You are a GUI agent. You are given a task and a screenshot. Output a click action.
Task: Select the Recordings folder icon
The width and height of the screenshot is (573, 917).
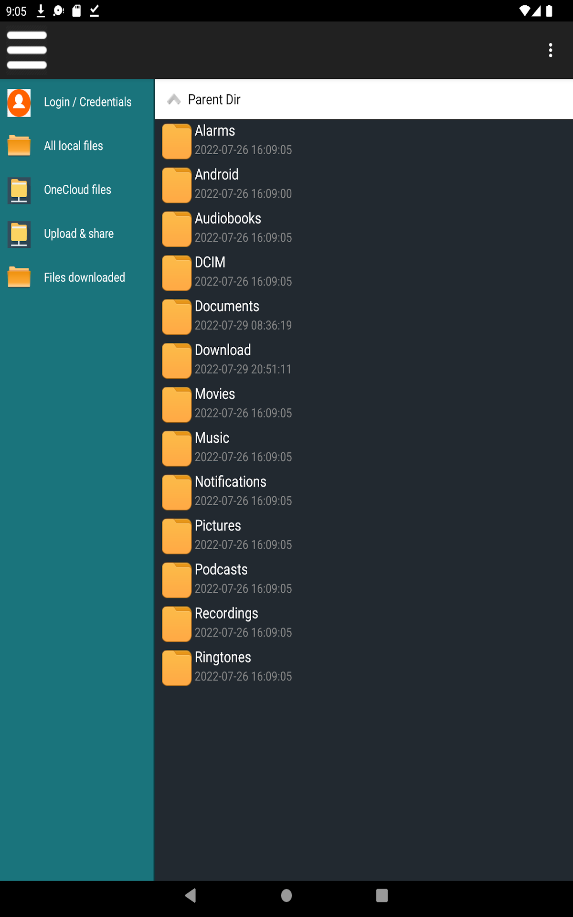pos(176,623)
